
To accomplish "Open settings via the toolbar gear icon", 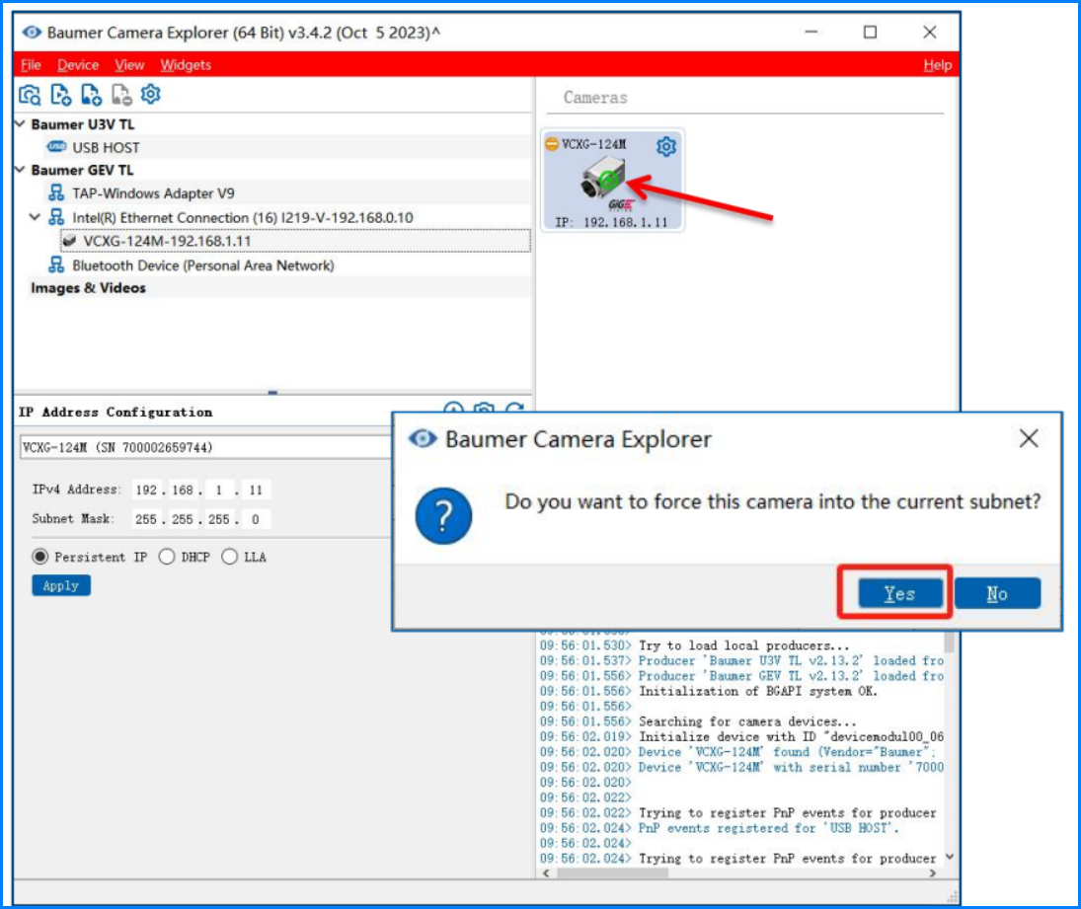I will point(150,94).
